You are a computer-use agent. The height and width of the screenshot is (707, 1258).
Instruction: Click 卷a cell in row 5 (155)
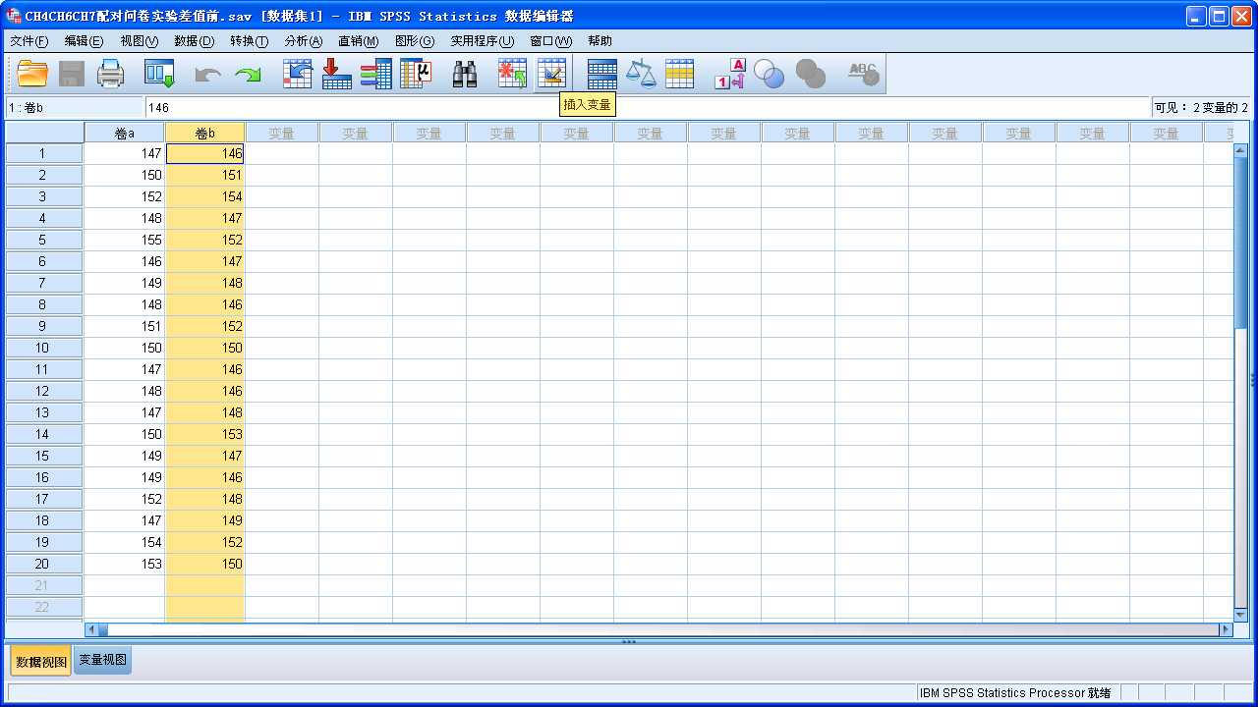pyautogui.click(x=125, y=240)
